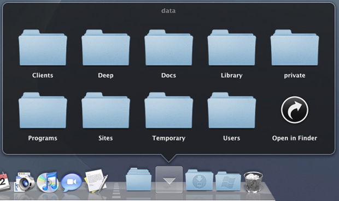
Task: Click the data stack title
Action: pos(168,10)
